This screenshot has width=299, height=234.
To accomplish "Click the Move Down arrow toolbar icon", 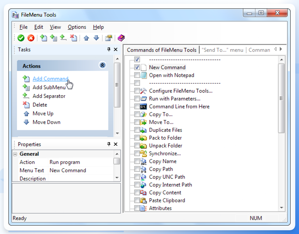I will 96,38.
